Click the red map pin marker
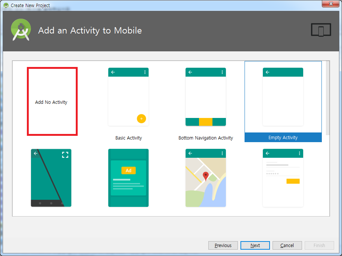The height and width of the screenshot is (256, 342). [205, 176]
